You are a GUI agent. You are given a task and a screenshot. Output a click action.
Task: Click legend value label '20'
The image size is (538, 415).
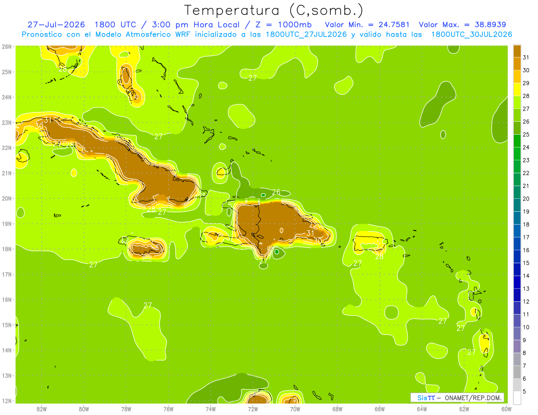pos(526,199)
